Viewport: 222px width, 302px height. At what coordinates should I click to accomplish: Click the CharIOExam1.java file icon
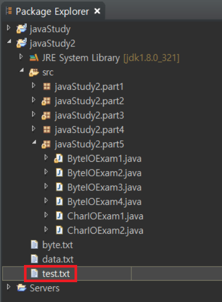point(59,216)
